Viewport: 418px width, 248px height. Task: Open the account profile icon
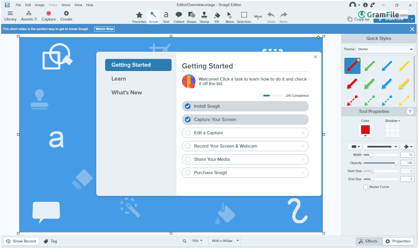pyautogui.click(x=353, y=5)
